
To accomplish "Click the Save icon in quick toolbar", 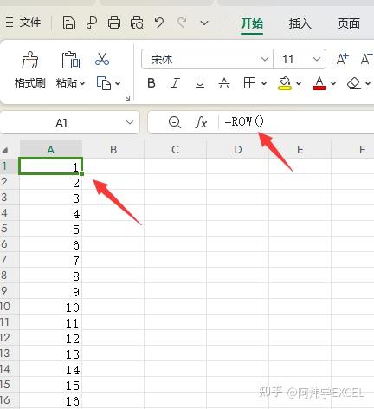I will [x=69, y=23].
